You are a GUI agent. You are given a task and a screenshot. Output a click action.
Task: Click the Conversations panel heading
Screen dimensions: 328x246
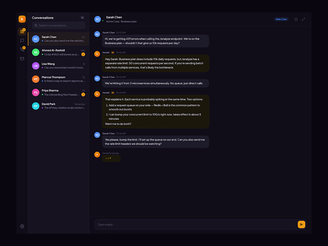click(x=43, y=18)
